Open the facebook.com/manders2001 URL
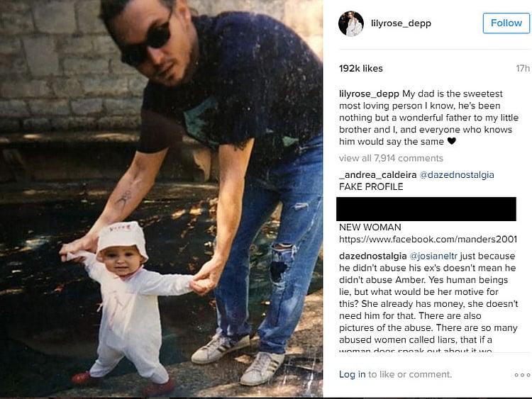The image size is (532, 399). [x=428, y=240]
